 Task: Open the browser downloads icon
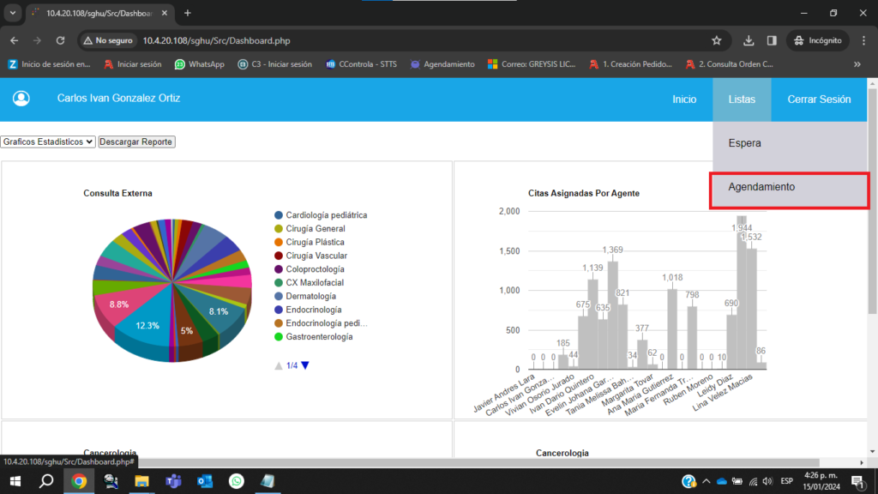click(x=749, y=40)
